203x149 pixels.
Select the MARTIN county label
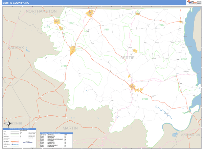tap(70, 128)
